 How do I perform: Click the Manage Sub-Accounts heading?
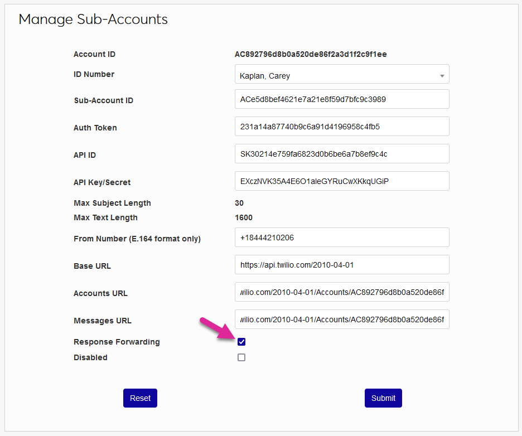coord(93,20)
